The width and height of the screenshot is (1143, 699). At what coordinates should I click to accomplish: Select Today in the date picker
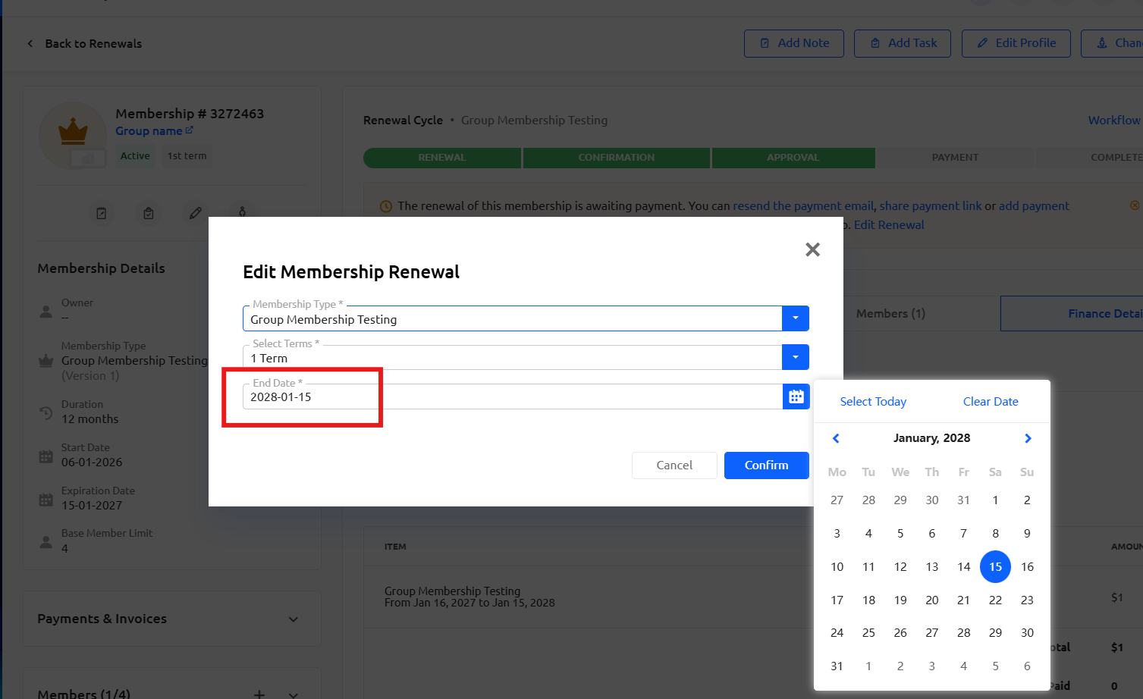(x=873, y=402)
